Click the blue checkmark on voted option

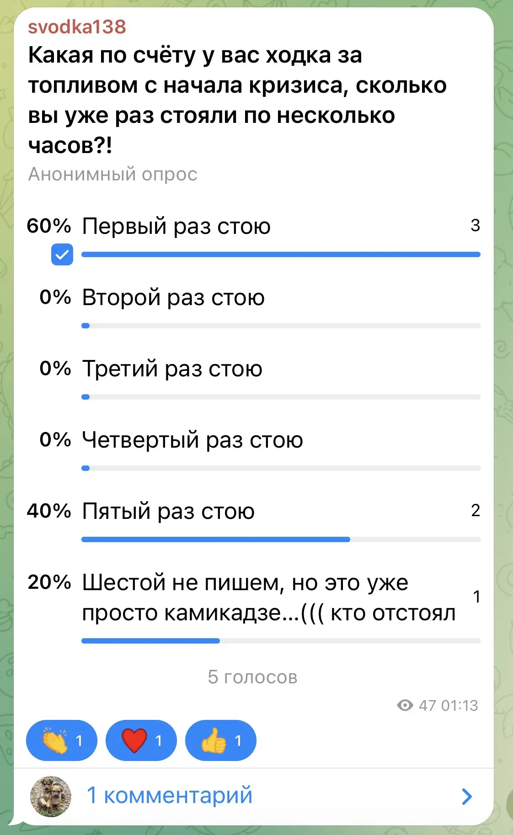pyautogui.click(x=62, y=254)
